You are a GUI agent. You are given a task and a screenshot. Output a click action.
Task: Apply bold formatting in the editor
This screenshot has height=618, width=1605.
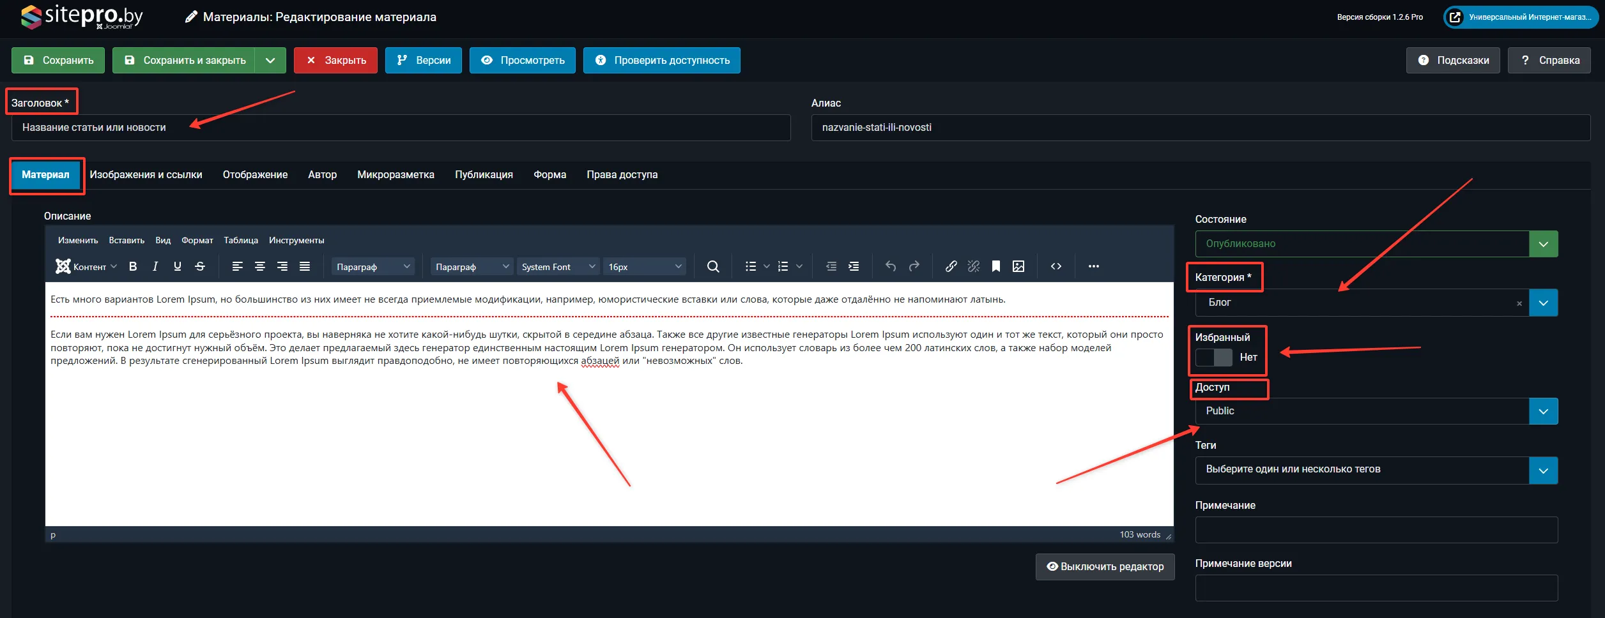pos(133,266)
